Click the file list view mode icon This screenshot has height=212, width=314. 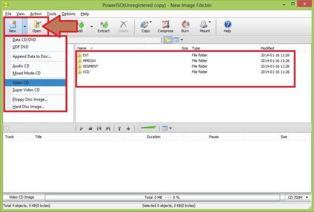[x=176, y=40]
